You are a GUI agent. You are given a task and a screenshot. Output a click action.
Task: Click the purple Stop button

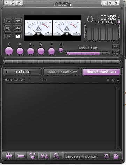30,51
